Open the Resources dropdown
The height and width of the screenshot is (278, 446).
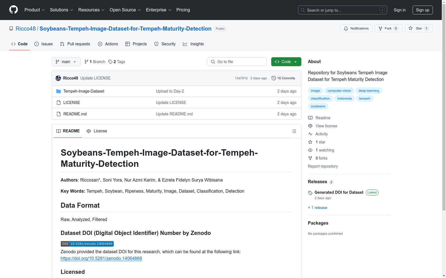click(91, 10)
